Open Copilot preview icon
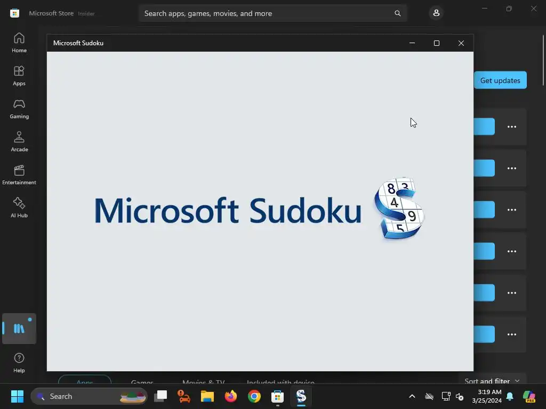The image size is (546, 409). [529, 396]
